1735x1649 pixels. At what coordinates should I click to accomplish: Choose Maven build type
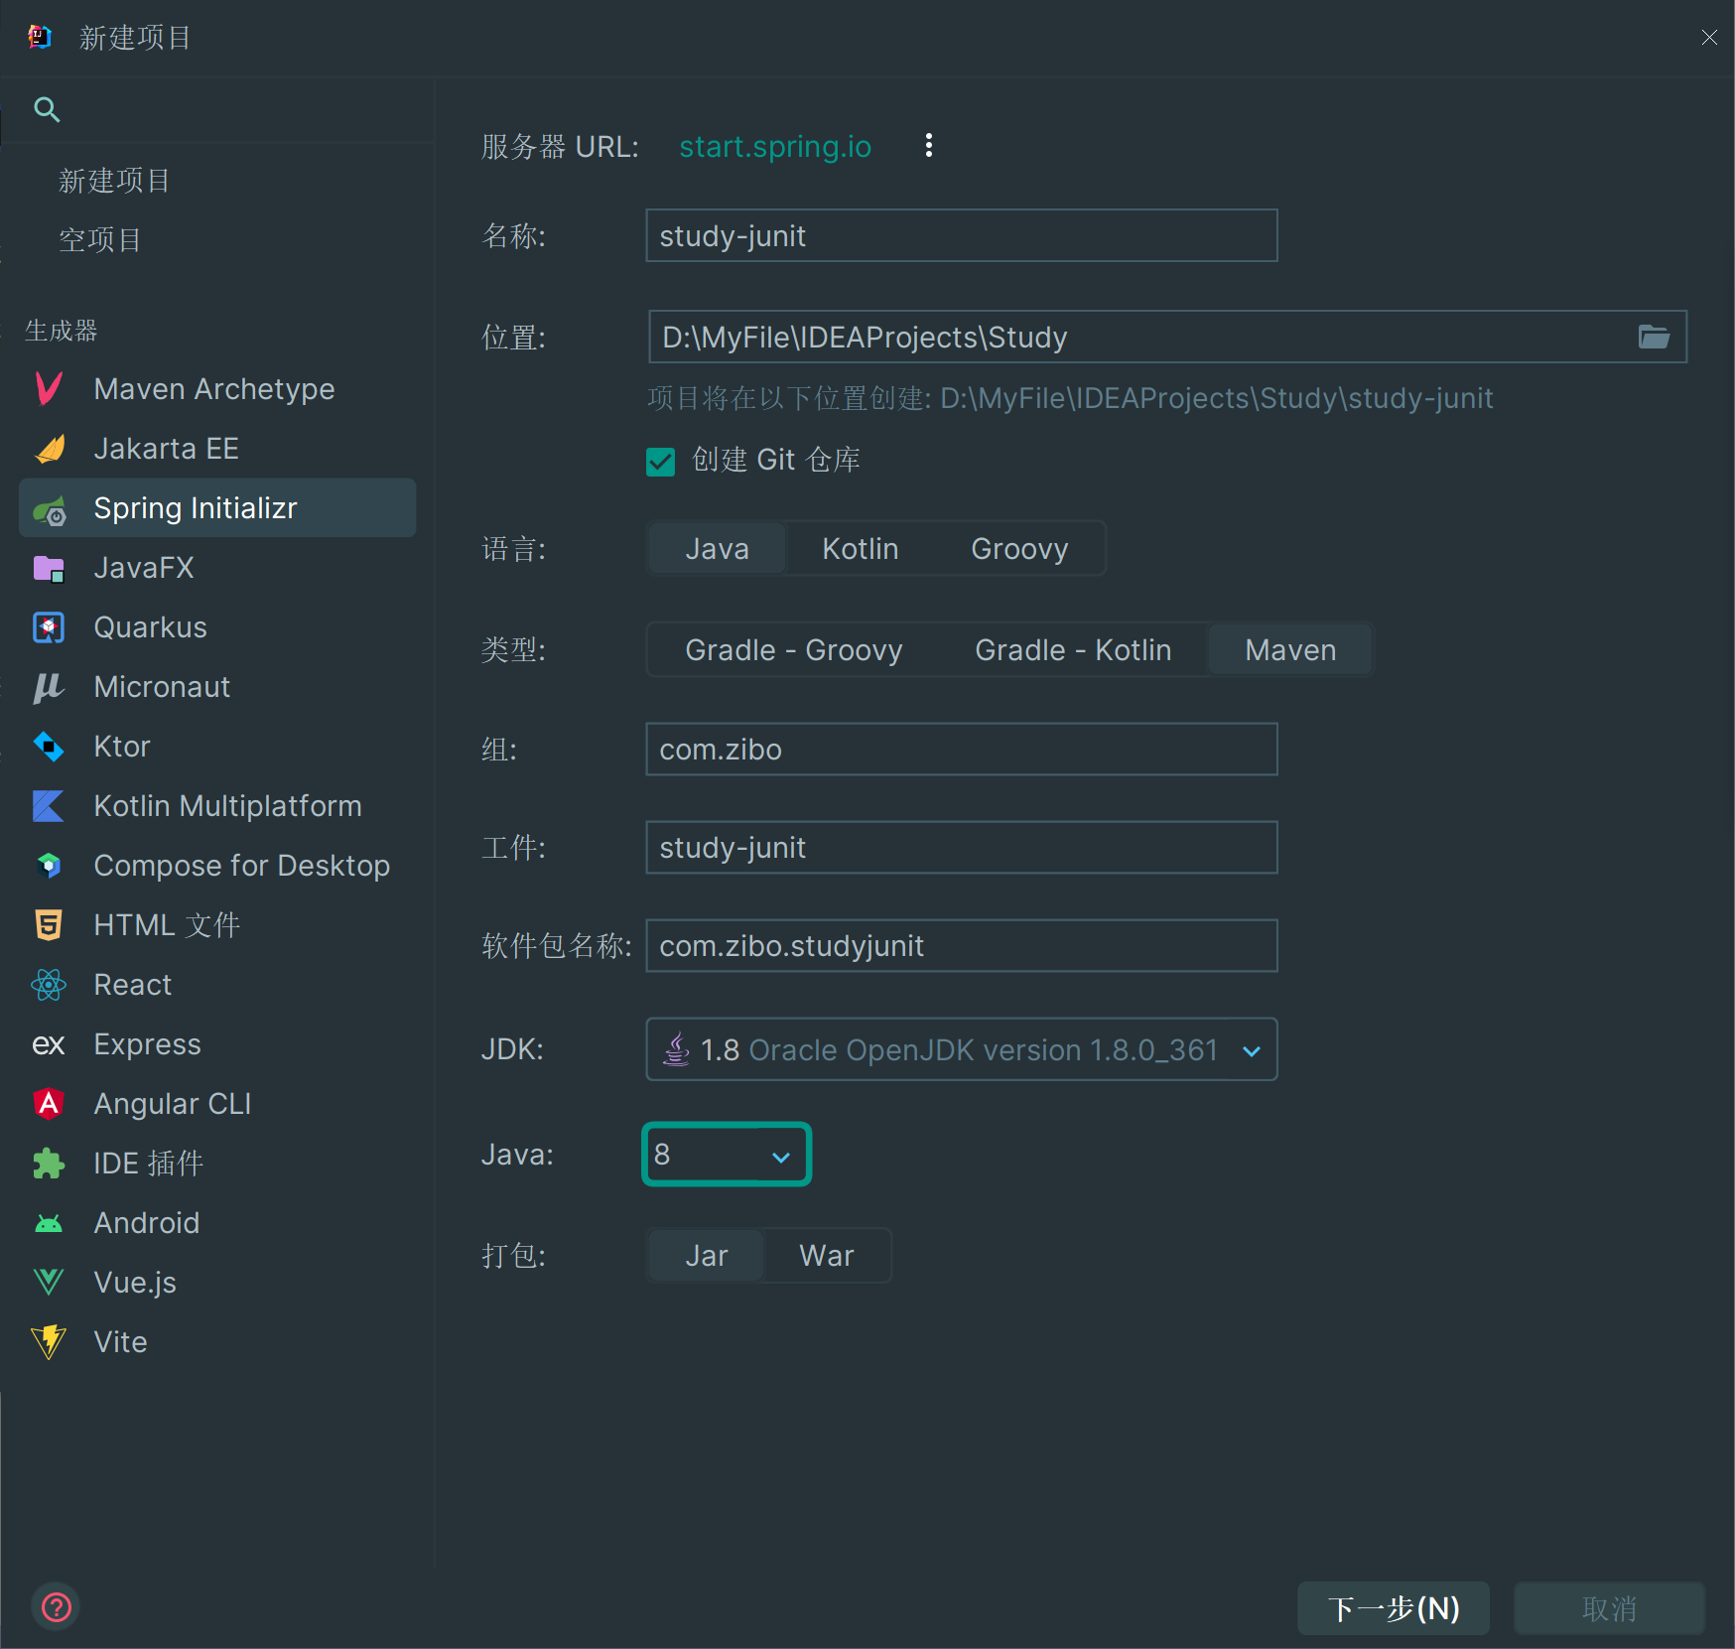[1290, 650]
